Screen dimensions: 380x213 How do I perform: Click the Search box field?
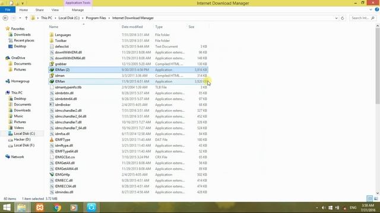pyautogui.click(x=363, y=18)
